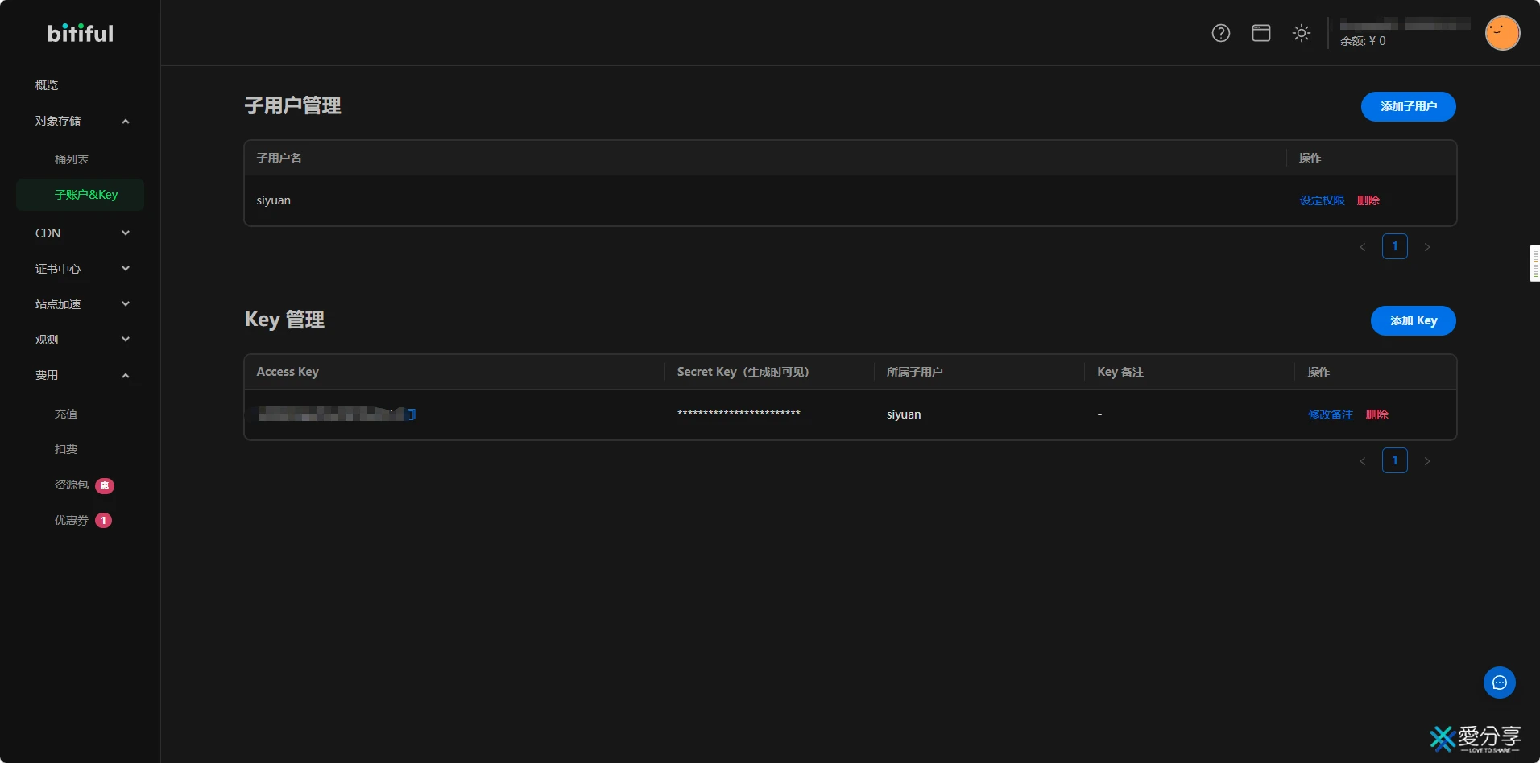
Task: Click the bitiful logo
Action: (81, 33)
